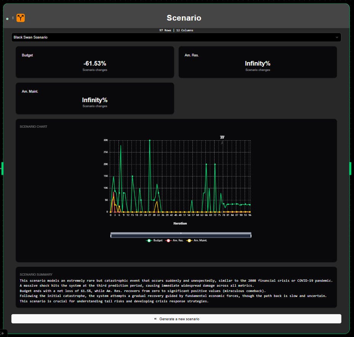This screenshot has width=354, height=337.
Task: Toggle the Budget series in chart legend
Action: pyautogui.click(x=154, y=240)
